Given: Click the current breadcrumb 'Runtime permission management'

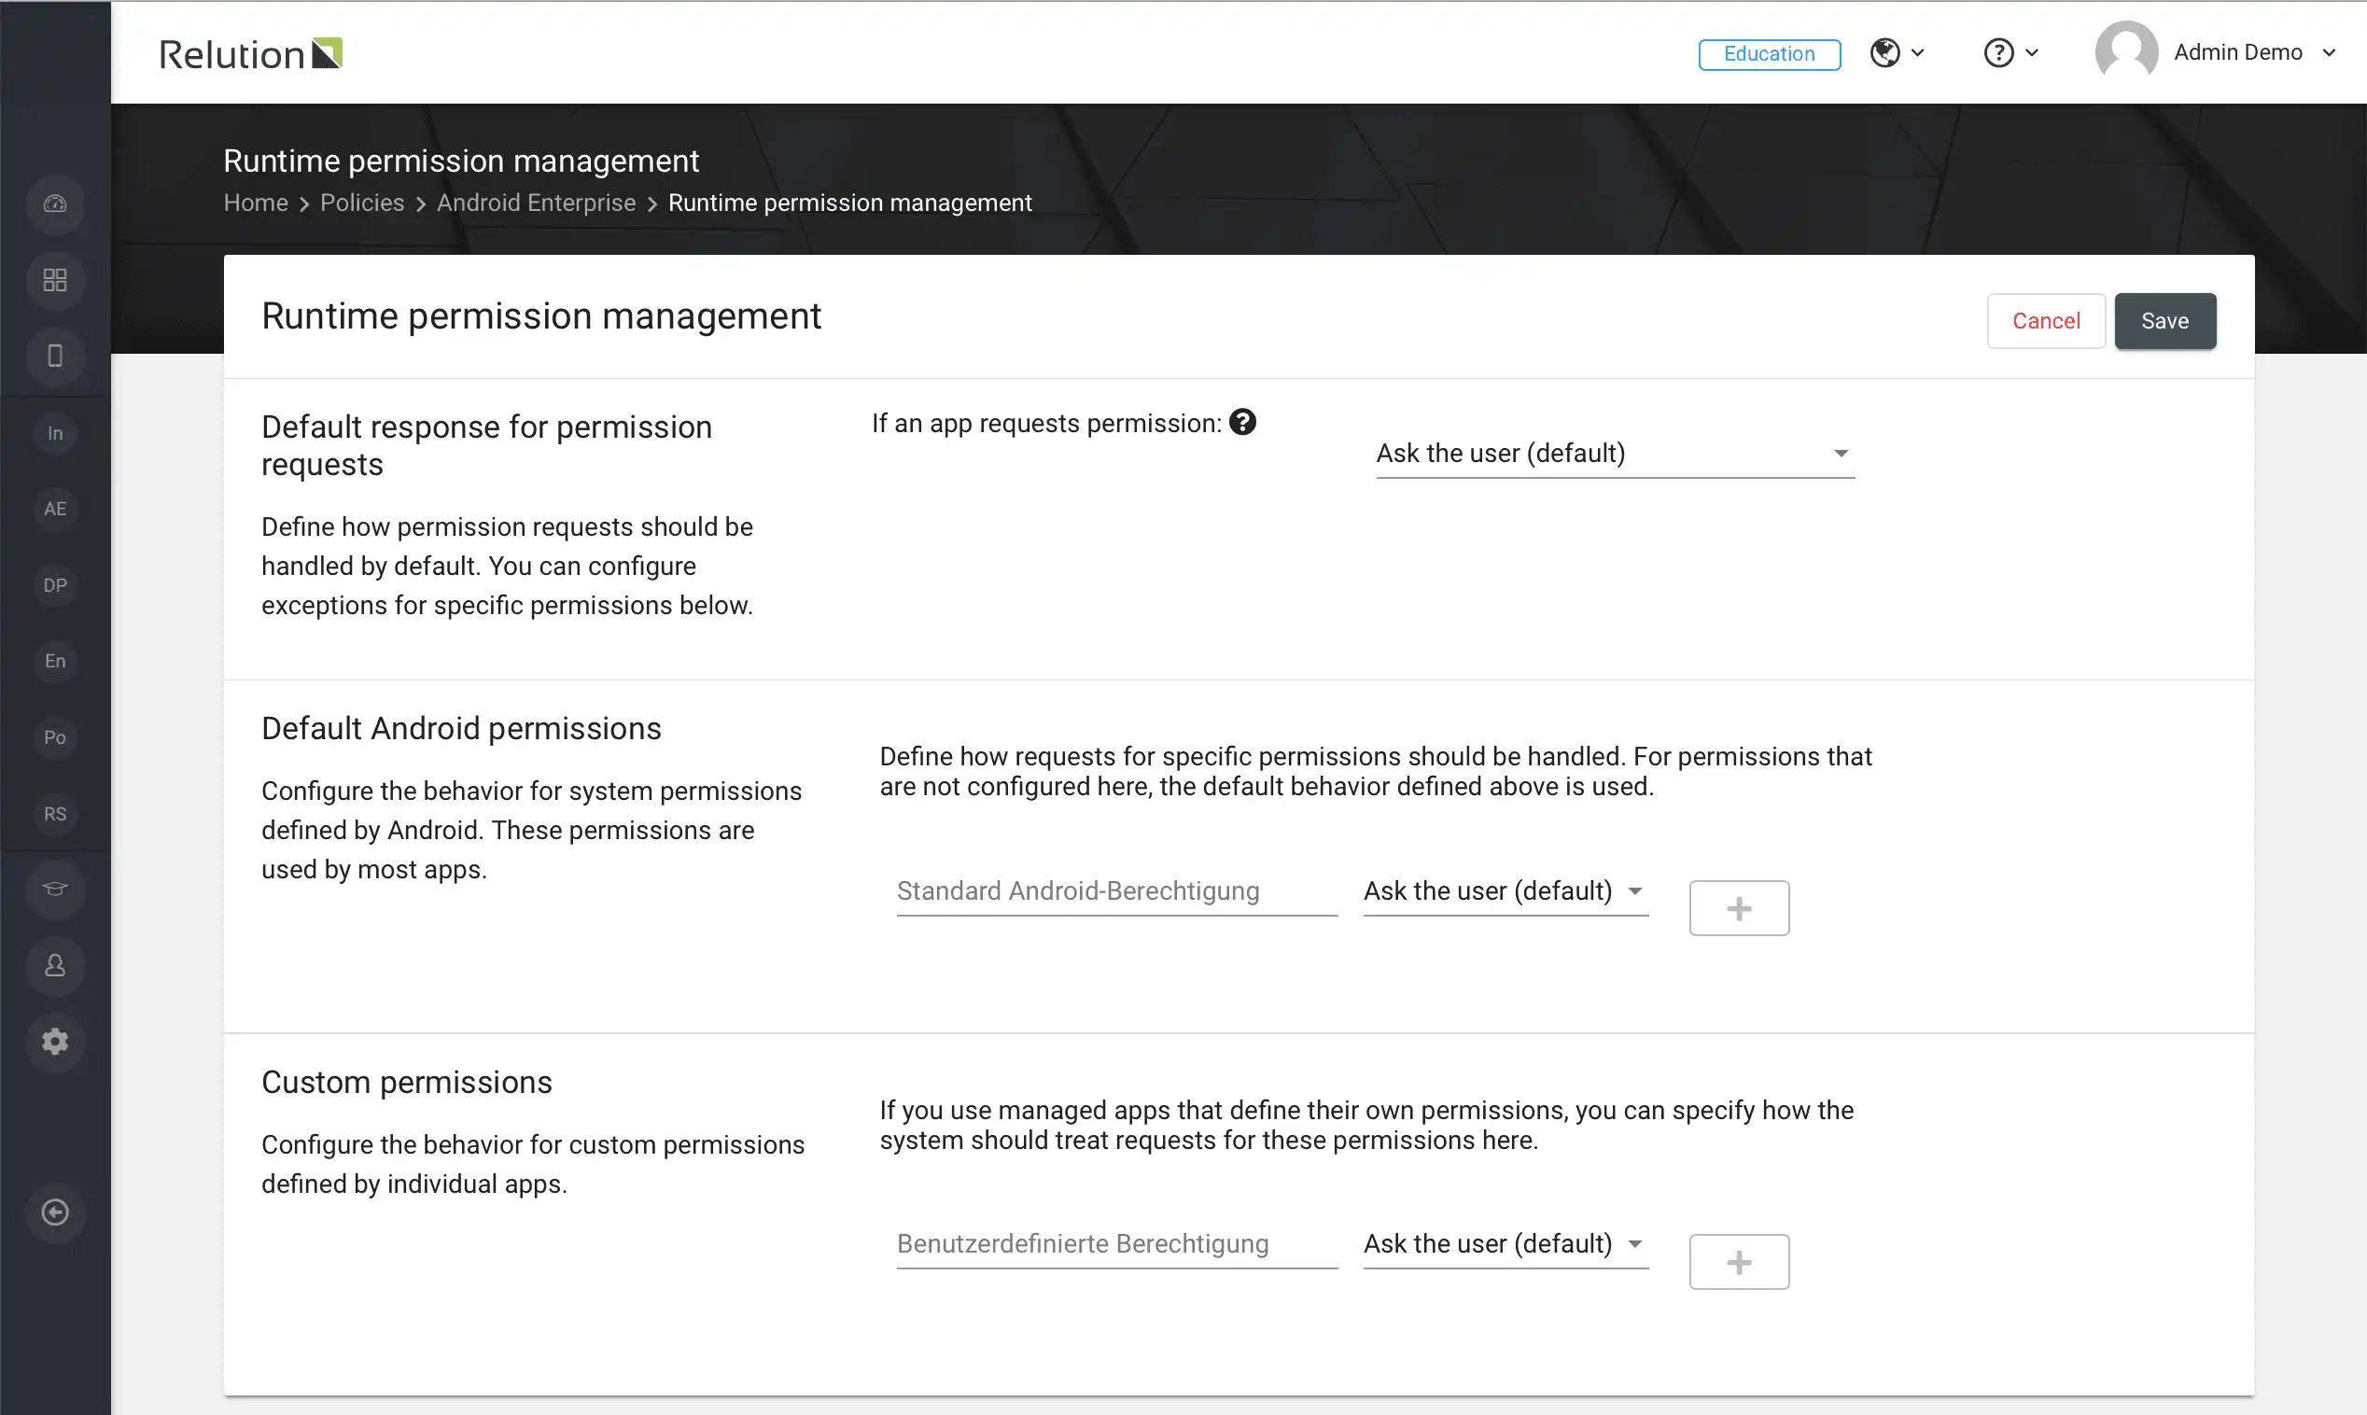Looking at the screenshot, I should [850, 203].
